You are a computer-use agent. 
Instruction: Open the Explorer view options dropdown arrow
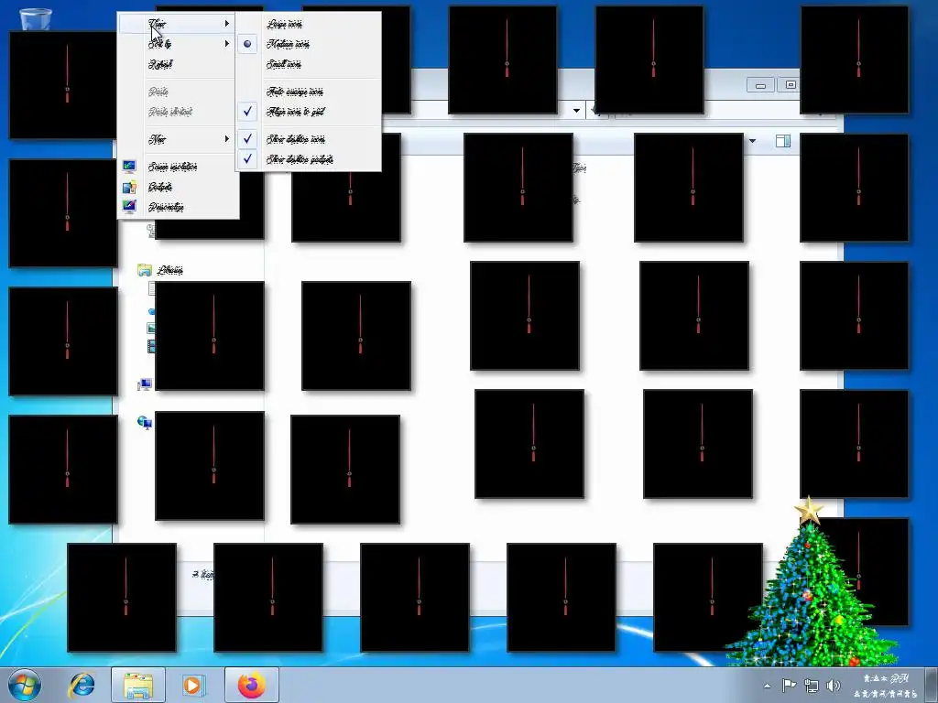pyautogui.click(x=752, y=141)
